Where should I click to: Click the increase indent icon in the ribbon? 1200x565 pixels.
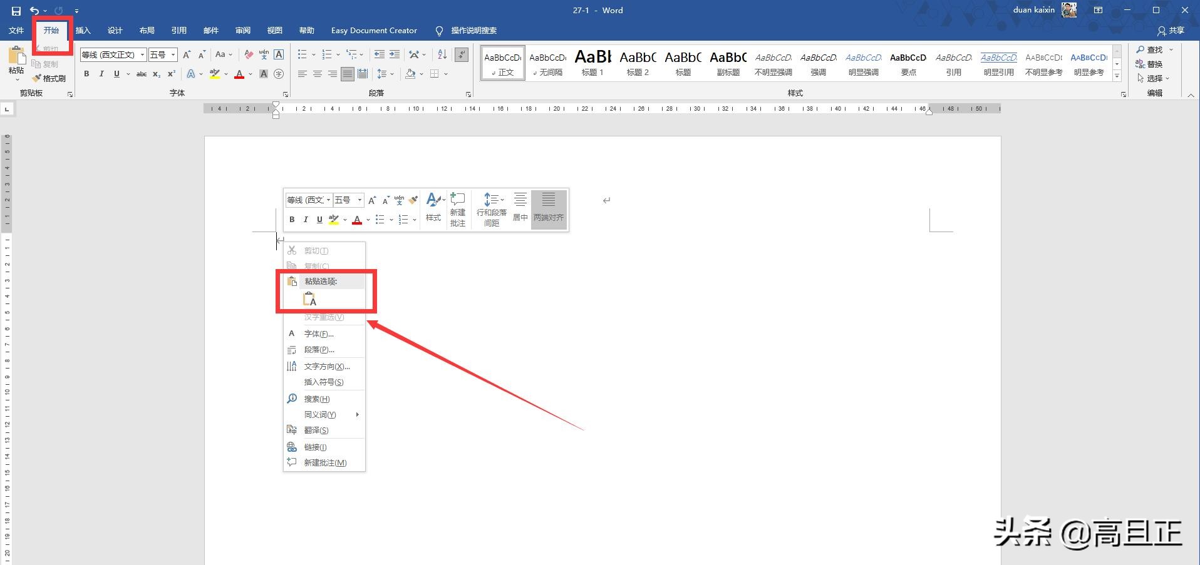395,55
